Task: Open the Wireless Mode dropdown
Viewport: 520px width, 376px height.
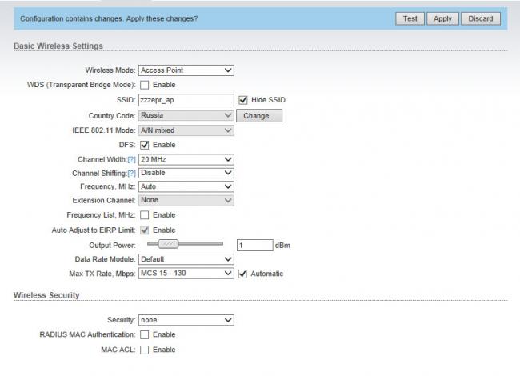Action: (x=186, y=70)
